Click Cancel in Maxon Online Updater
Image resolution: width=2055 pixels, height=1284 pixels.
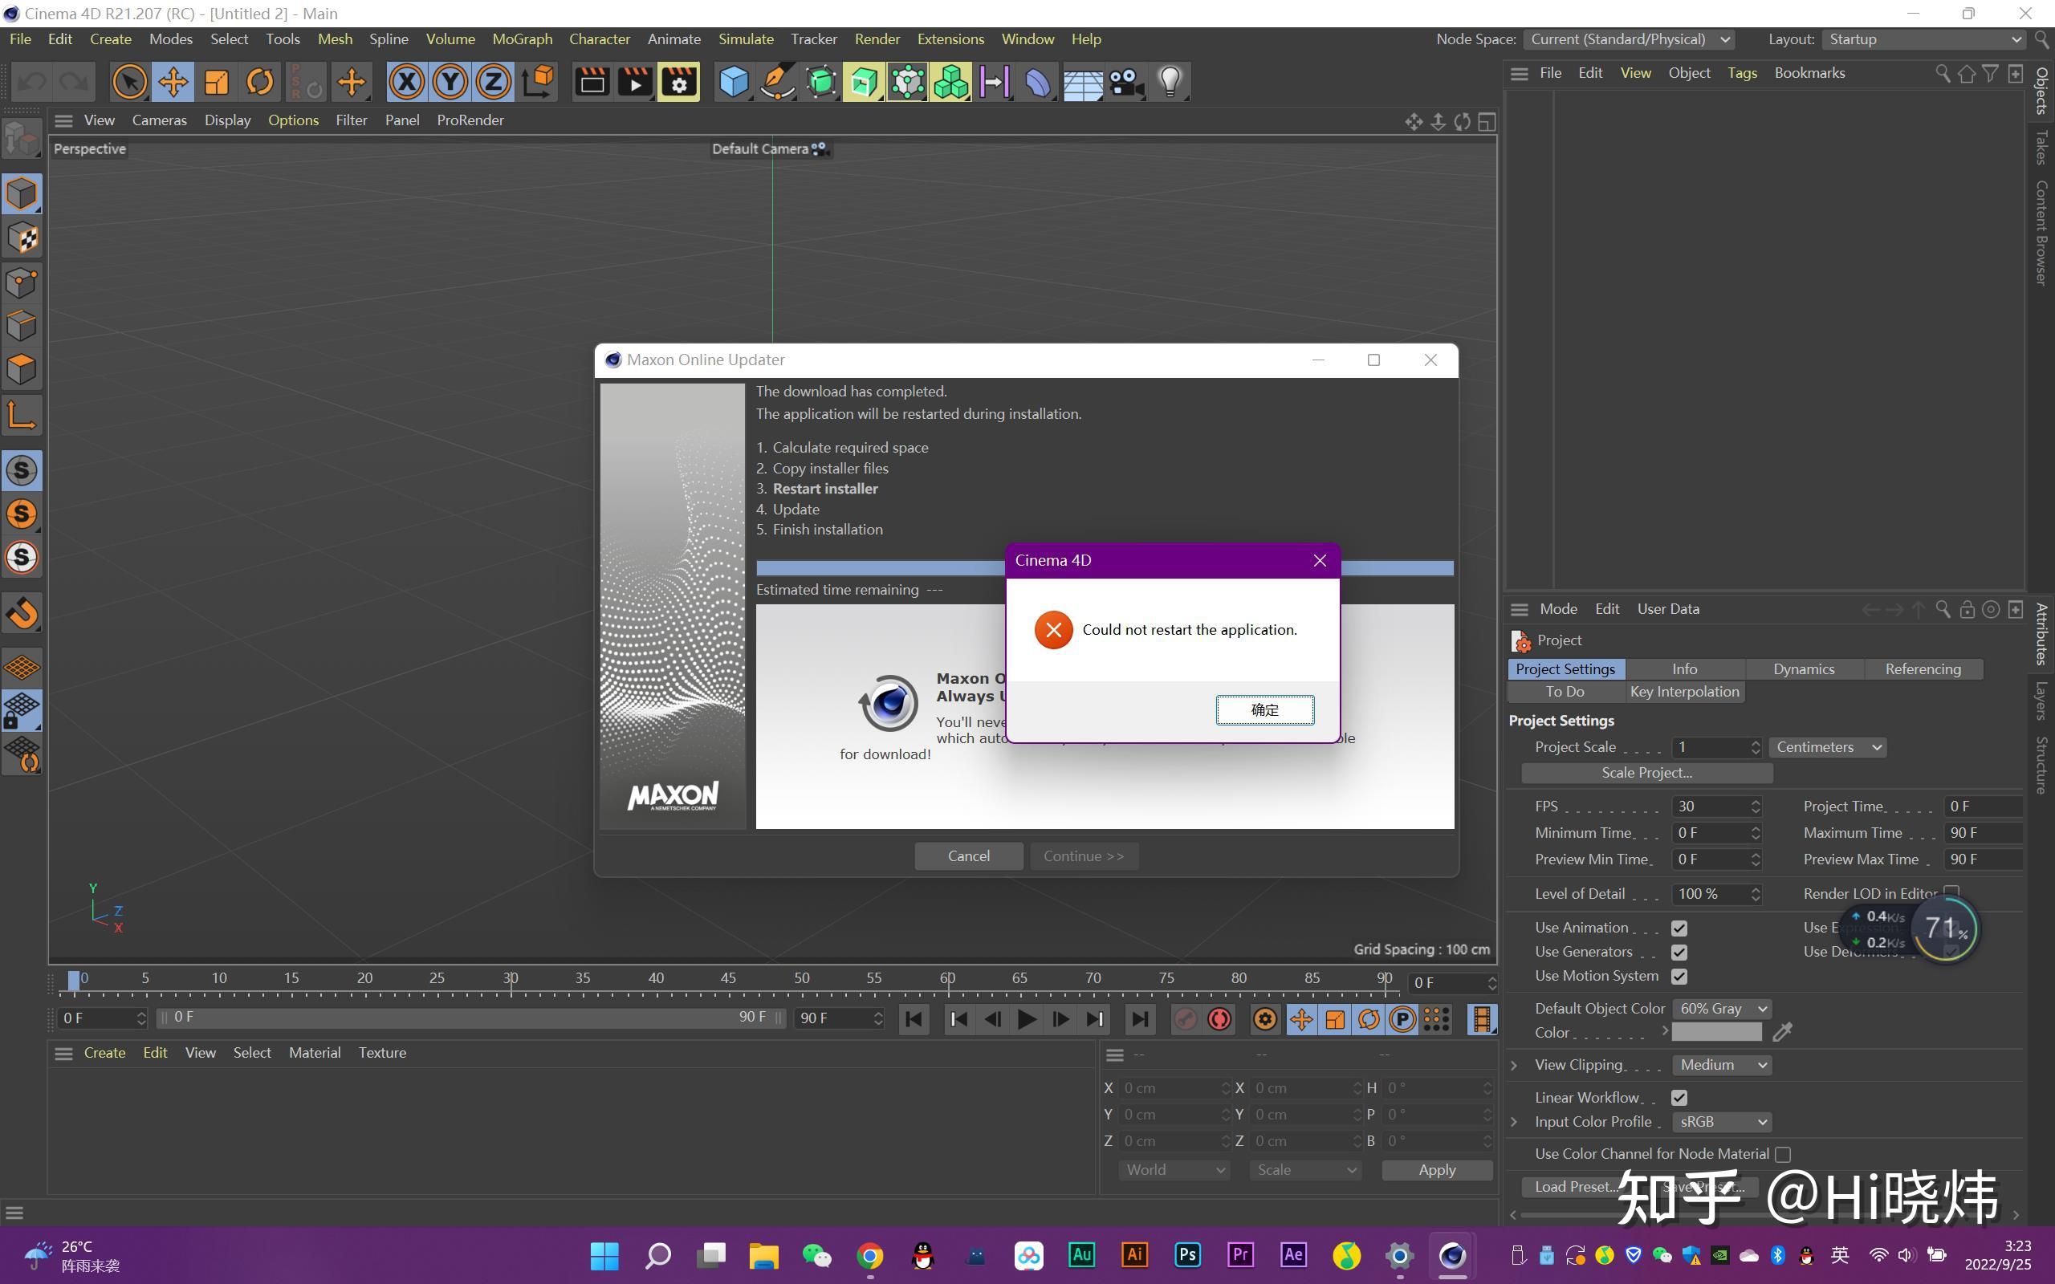(968, 856)
